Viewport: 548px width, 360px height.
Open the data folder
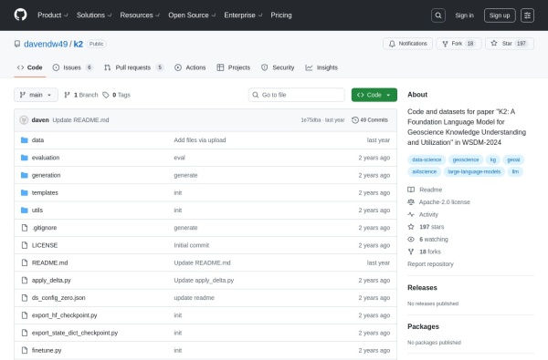click(x=37, y=140)
